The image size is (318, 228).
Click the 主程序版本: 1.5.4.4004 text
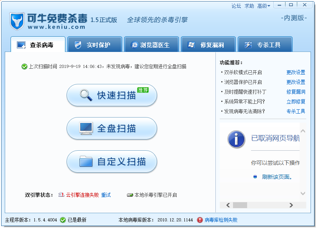coord(31,220)
